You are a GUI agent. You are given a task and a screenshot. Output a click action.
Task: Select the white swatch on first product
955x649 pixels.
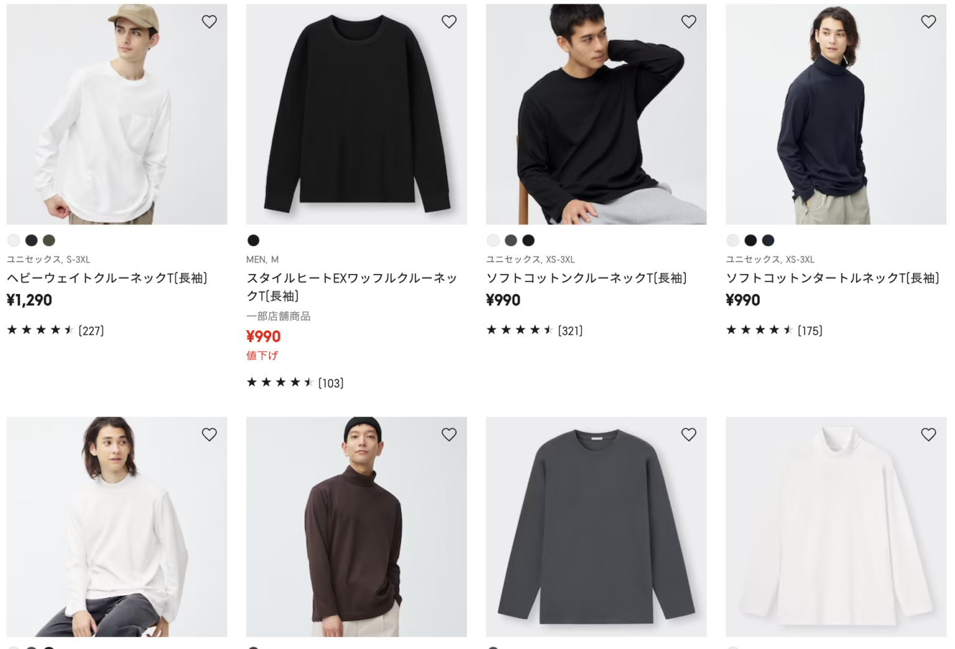[14, 240]
